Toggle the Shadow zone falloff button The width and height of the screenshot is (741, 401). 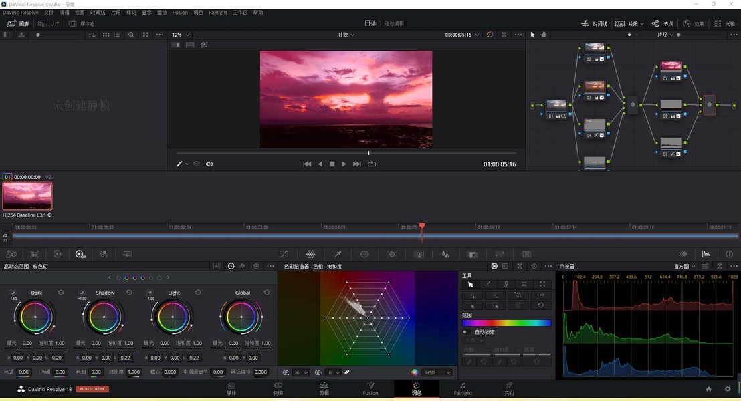[x=82, y=293]
